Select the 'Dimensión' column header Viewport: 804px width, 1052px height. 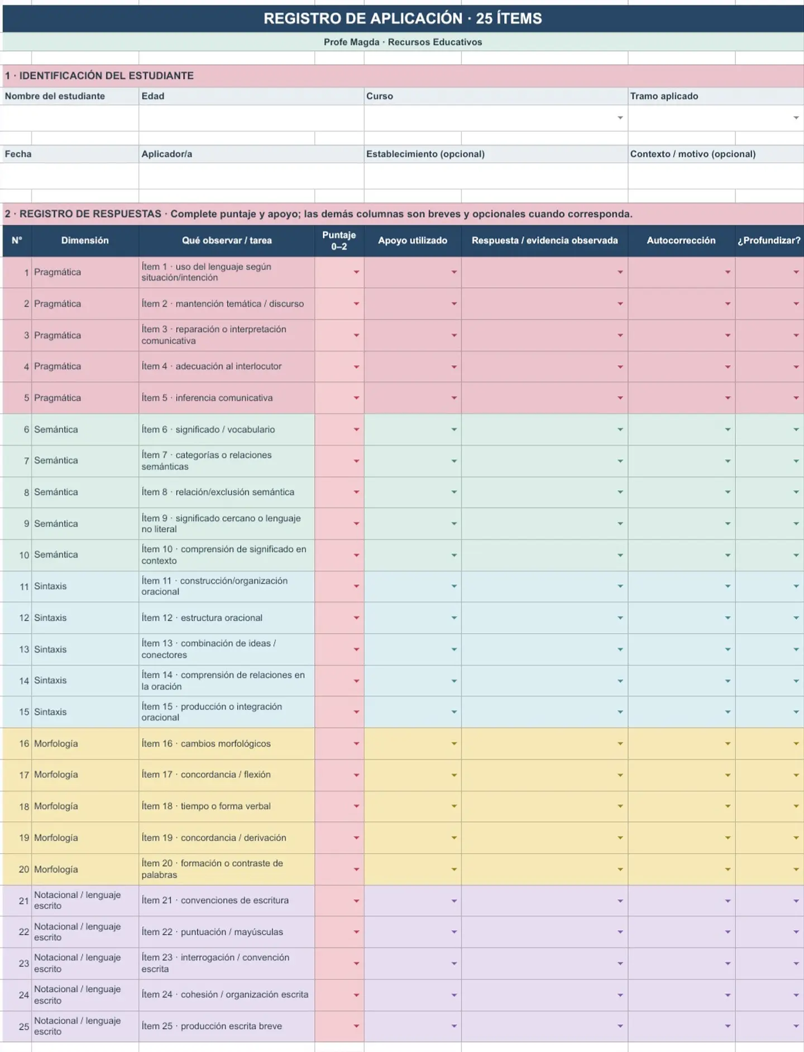tap(85, 241)
